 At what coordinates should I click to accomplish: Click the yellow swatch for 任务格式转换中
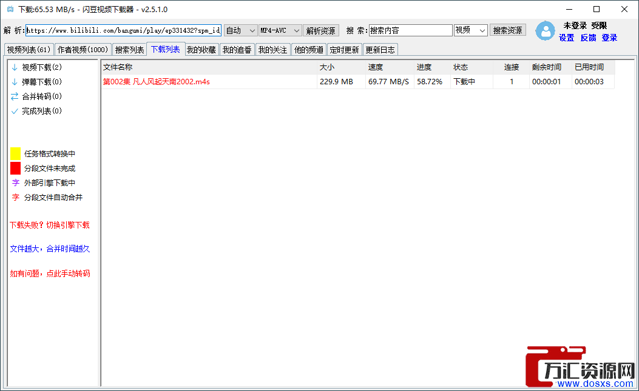tap(16, 153)
